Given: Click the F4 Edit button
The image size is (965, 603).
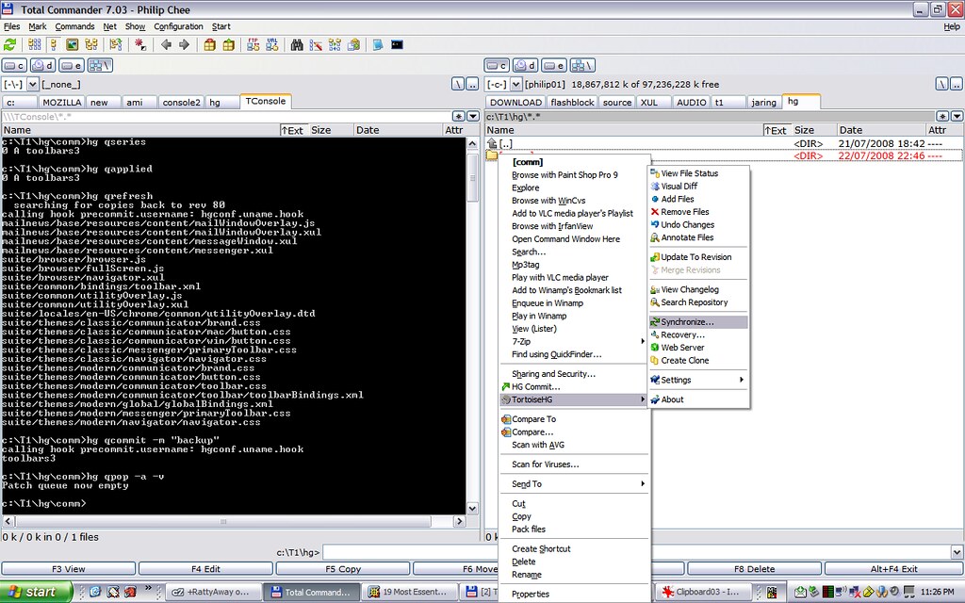Looking at the screenshot, I should click(x=205, y=568).
